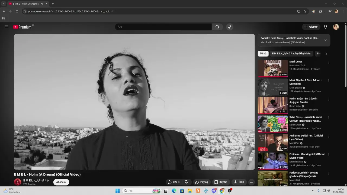Open Chrome media controls music icon
The image size is (347, 195).
pos(330,11)
